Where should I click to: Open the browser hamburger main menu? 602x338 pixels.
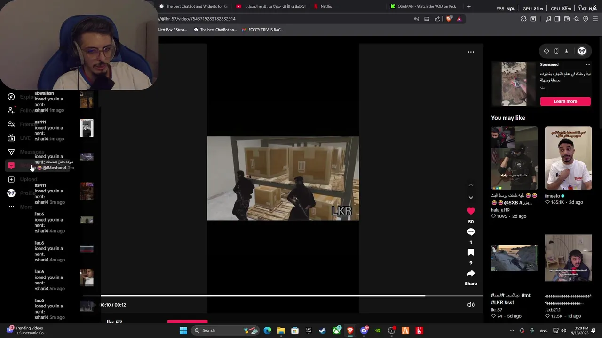595,19
